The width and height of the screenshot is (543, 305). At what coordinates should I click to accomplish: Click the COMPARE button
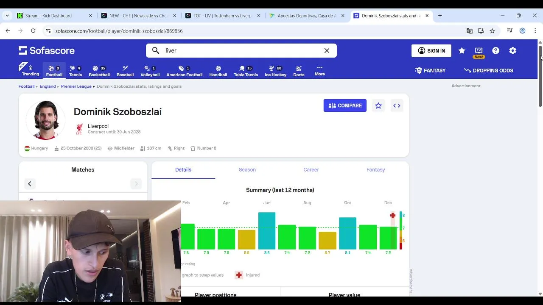(x=345, y=105)
